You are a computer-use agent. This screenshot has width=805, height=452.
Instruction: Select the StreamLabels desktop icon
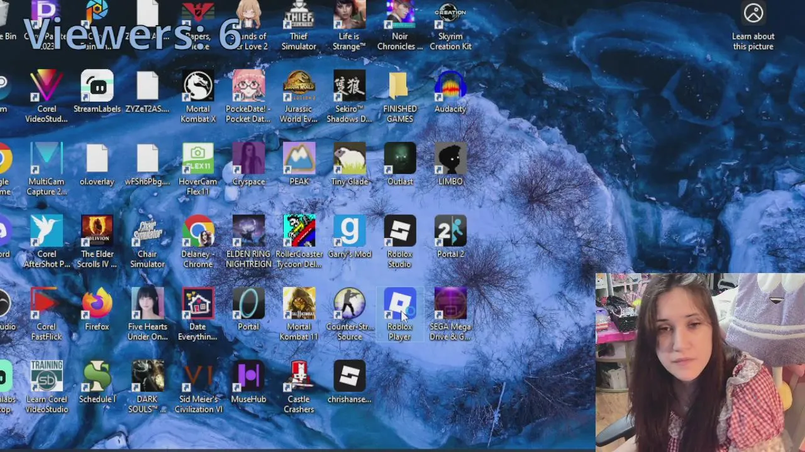97,92
